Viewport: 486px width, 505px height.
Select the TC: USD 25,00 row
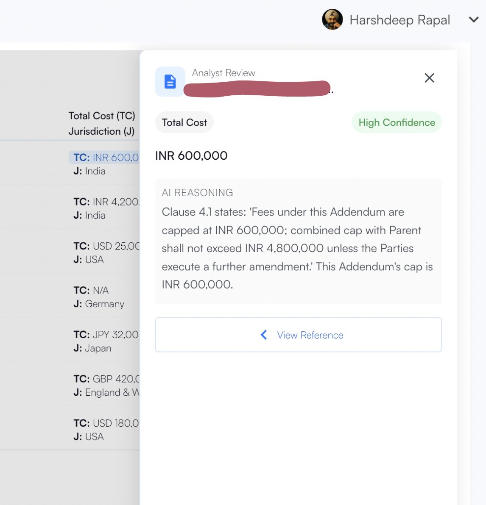coord(106,246)
